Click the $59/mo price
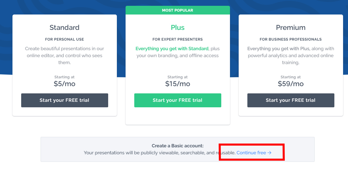 click(x=291, y=84)
